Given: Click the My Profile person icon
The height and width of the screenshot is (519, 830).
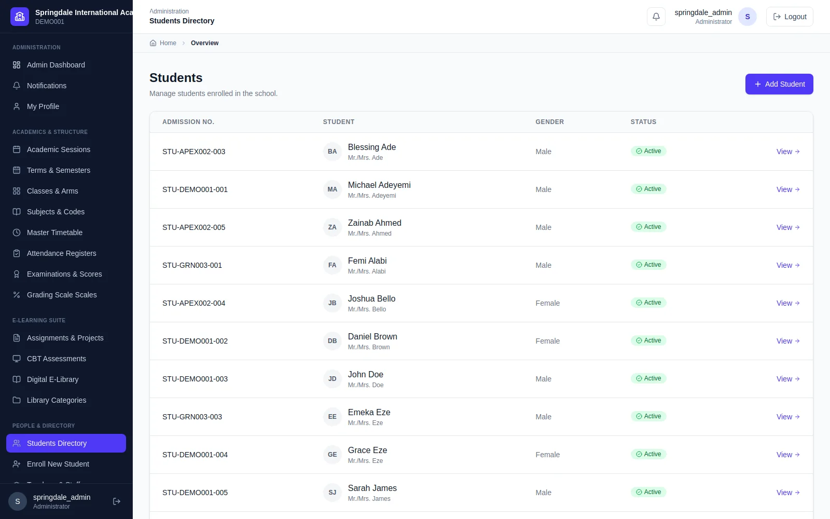Looking at the screenshot, I should 17,106.
